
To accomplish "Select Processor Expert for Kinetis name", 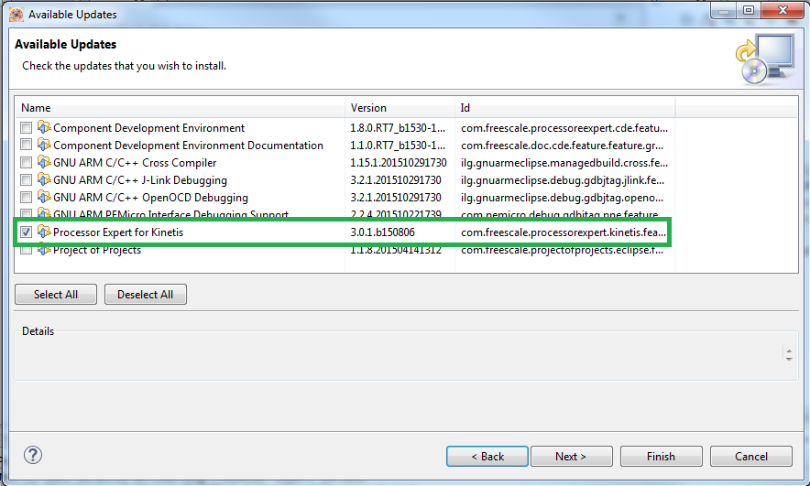I will [118, 232].
